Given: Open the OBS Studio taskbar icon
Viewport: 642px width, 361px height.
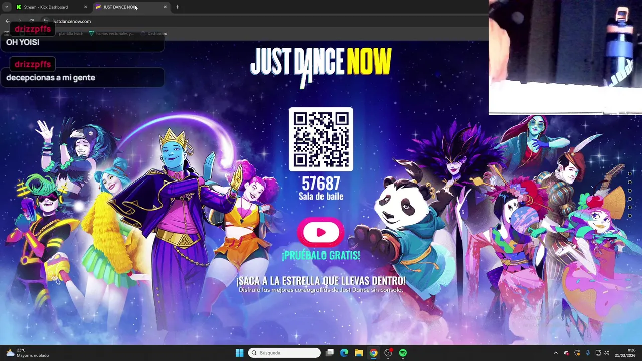Looking at the screenshot, I should click(388, 353).
